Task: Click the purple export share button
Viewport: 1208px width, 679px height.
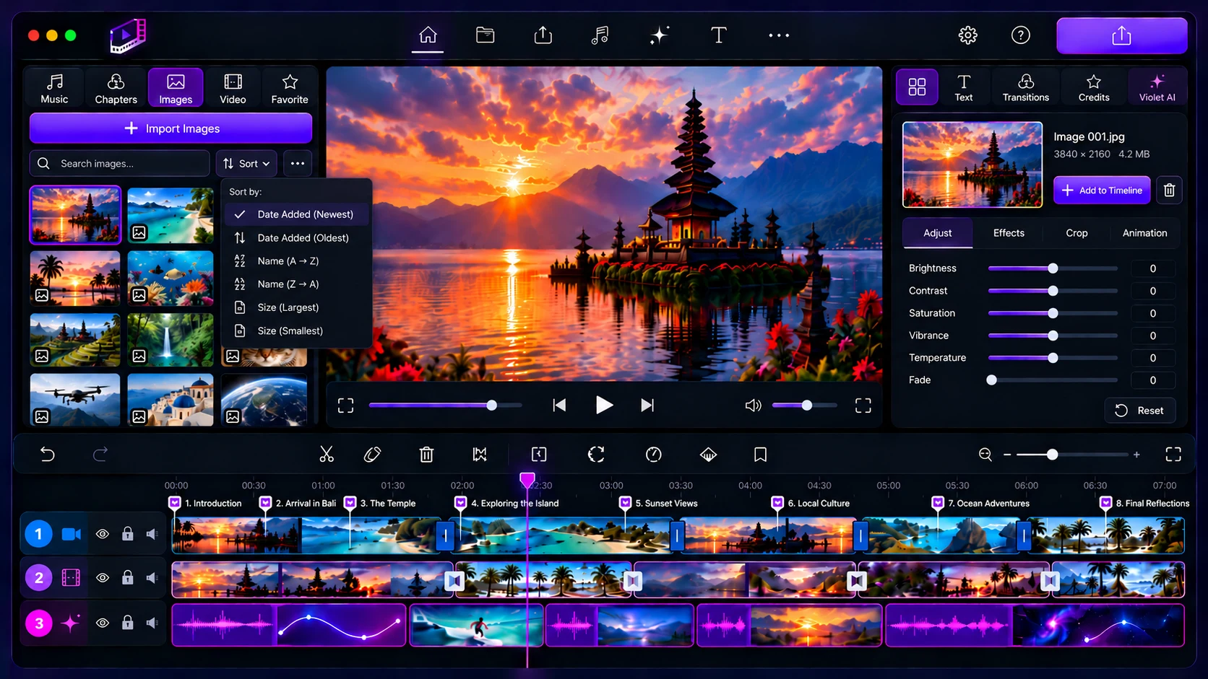Action: tap(1121, 35)
